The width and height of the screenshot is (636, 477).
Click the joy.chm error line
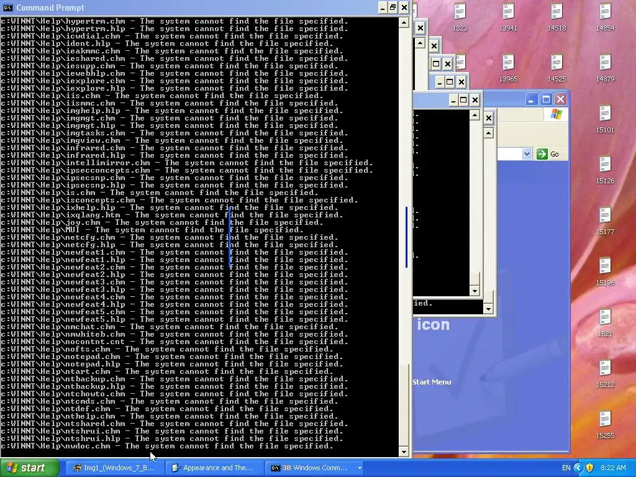click(162, 222)
